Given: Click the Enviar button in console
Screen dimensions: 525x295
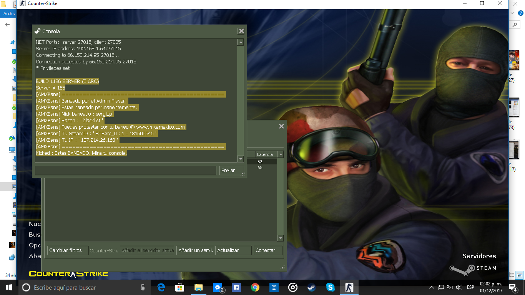Looking at the screenshot, I should pos(232,170).
